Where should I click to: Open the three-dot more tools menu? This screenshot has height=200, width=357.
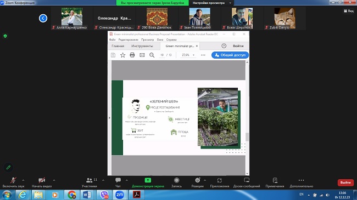pyautogui.click(x=203, y=55)
